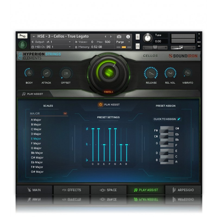Image resolution: width=217 pixels, height=217 pixels.
Task: Switch to the Arpeggio tab
Action: point(183,190)
